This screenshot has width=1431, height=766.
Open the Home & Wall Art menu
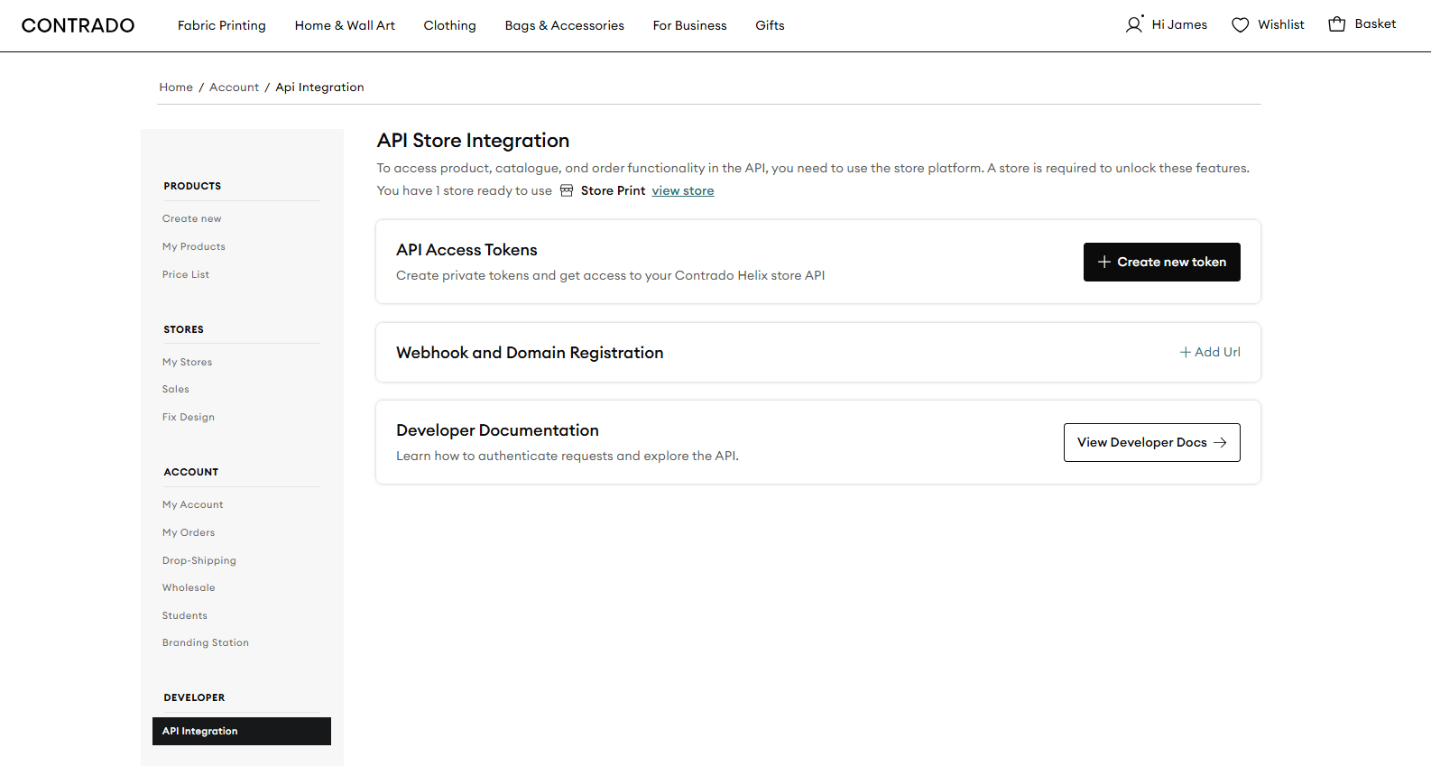[x=345, y=25]
